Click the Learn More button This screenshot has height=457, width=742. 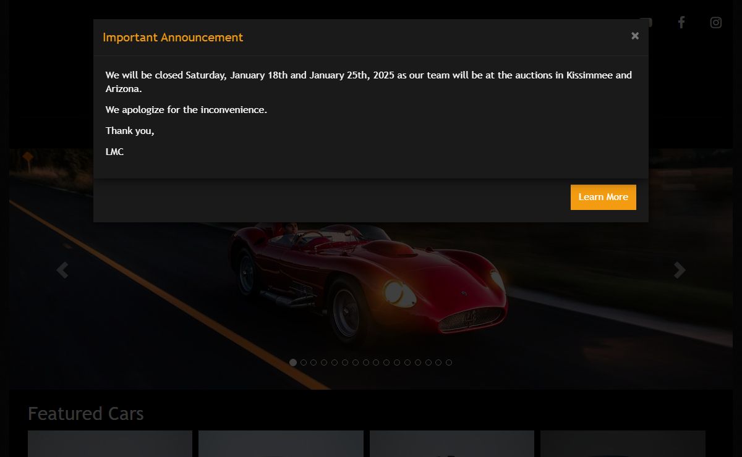click(x=603, y=197)
